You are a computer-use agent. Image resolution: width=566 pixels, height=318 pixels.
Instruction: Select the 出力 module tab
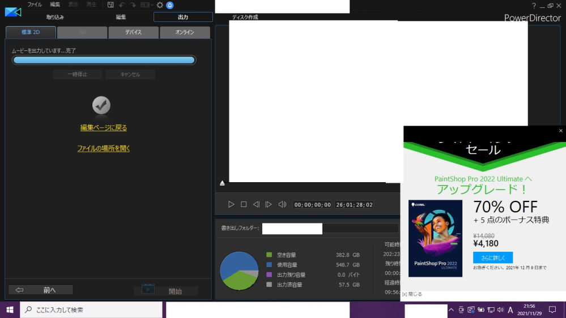click(183, 17)
